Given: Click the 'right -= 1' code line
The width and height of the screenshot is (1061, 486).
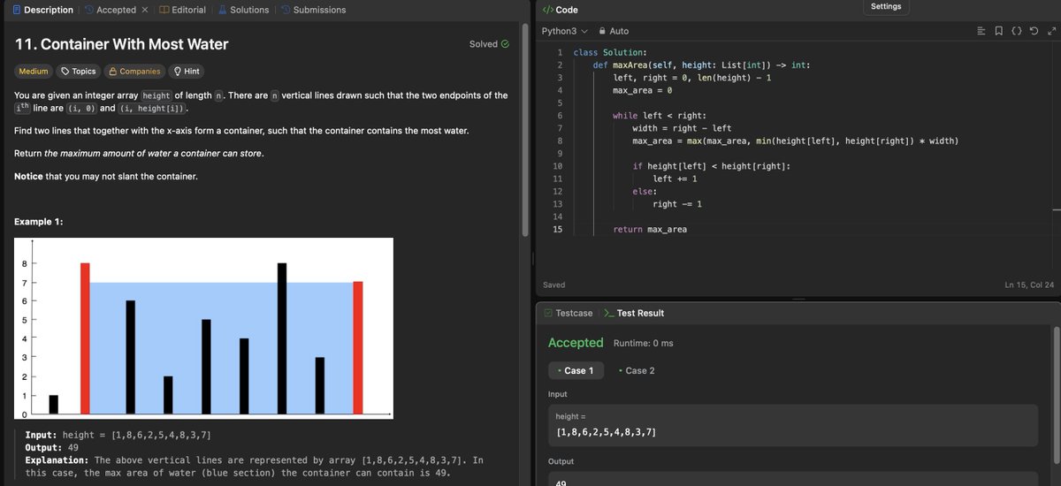Looking at the screenshot, I should point(677,204).
